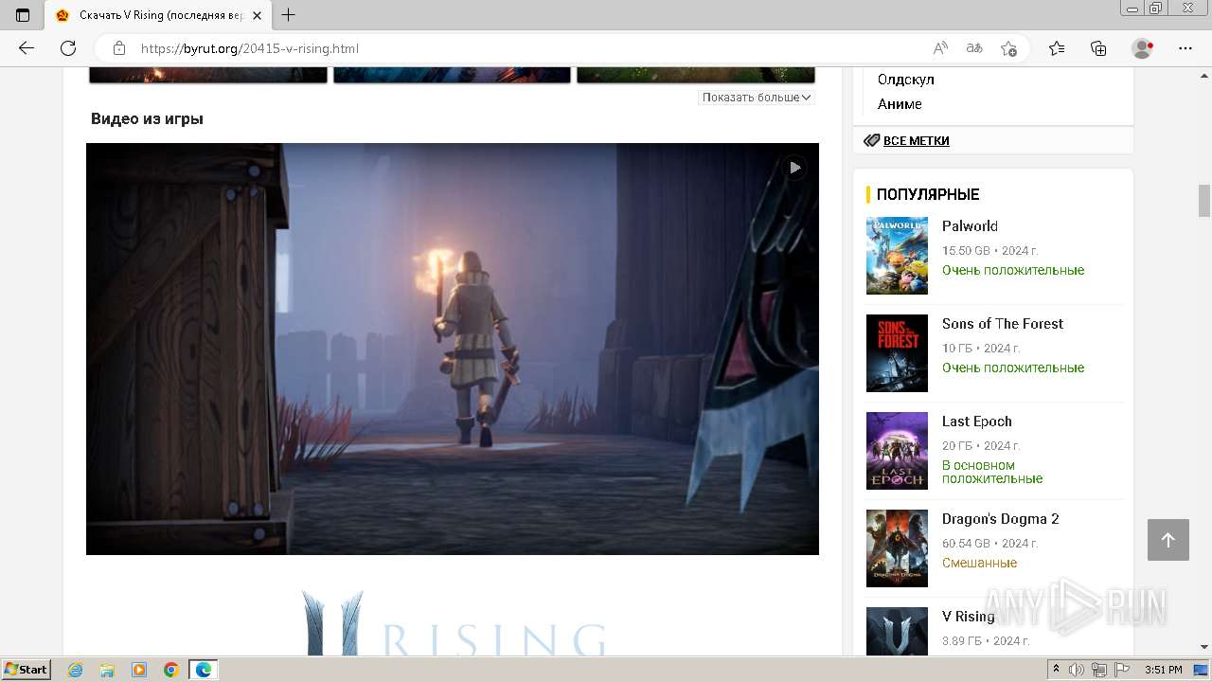Click the page vertical scrollbar thumb
1212x682 pixels.
coord(1204,201)
